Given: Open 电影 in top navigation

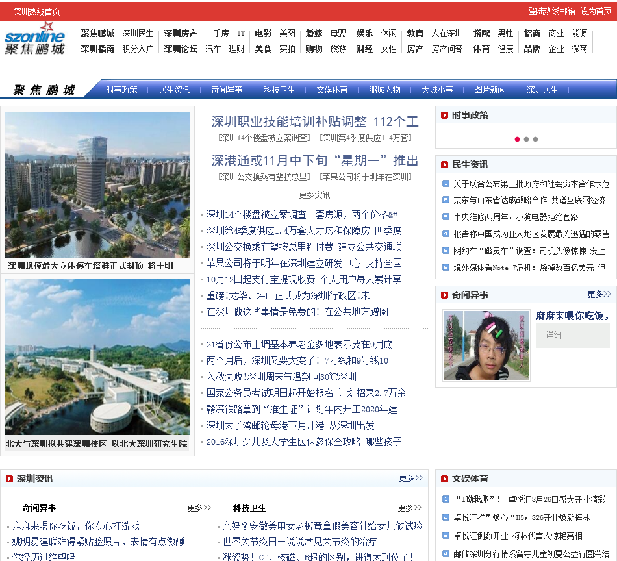Looking at the screenshot, I should (x=263, y=33).
